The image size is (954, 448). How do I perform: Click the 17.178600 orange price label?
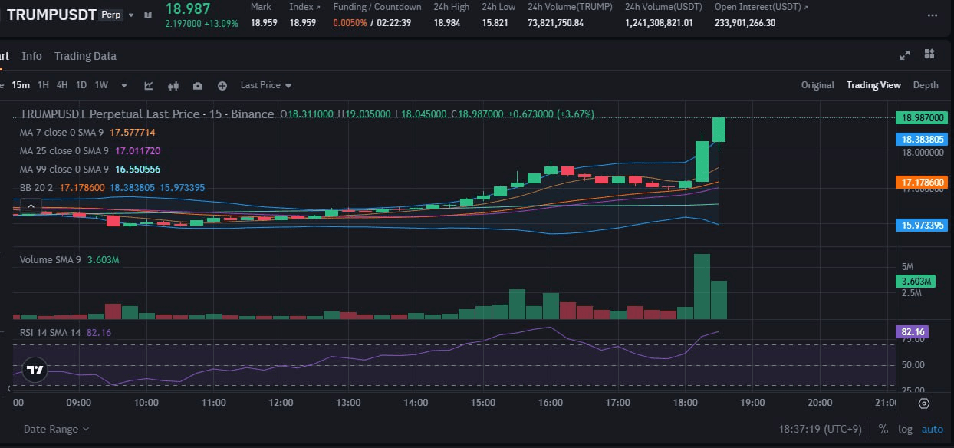point(921,183)
